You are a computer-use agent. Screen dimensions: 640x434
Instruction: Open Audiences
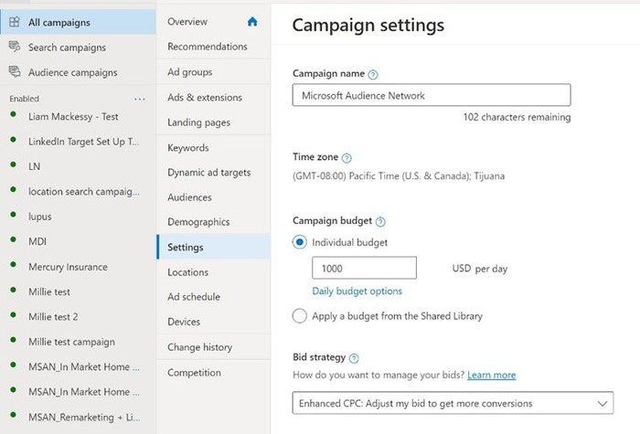(189, 197)
